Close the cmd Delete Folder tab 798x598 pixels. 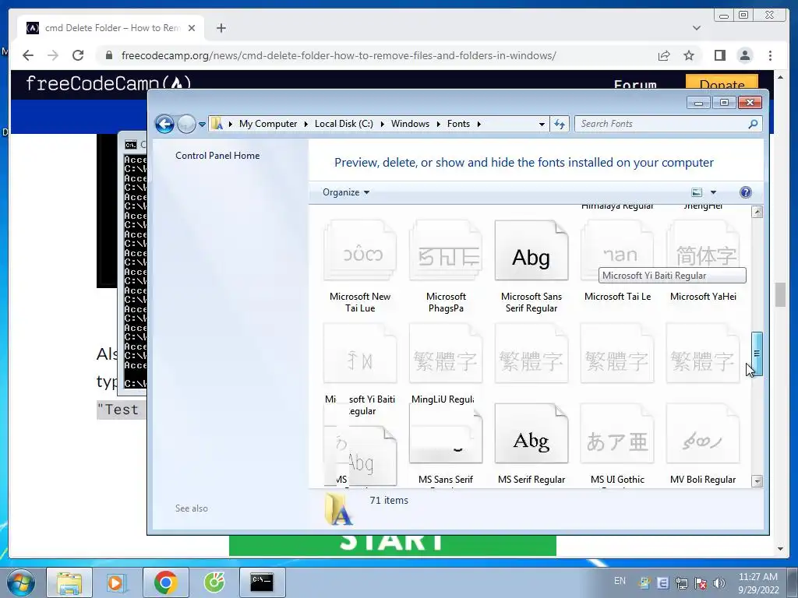[192, 28]
